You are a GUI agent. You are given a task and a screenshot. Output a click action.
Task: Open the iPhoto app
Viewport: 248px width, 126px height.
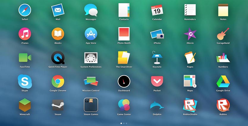click(157, 34)
